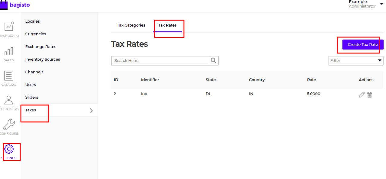
Task: Open the Filter dropdown
Action: click(x=356, y=61)
